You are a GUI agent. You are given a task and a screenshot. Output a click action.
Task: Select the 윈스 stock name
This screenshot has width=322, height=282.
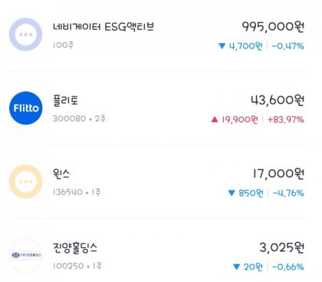click(x=61, y=174)
